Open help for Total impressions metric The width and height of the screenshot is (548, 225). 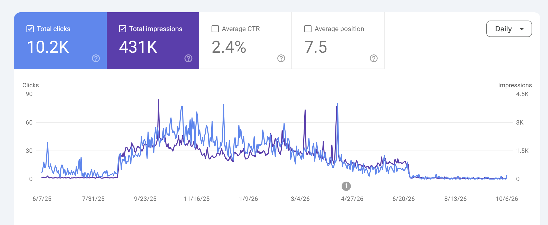[188, 58]
